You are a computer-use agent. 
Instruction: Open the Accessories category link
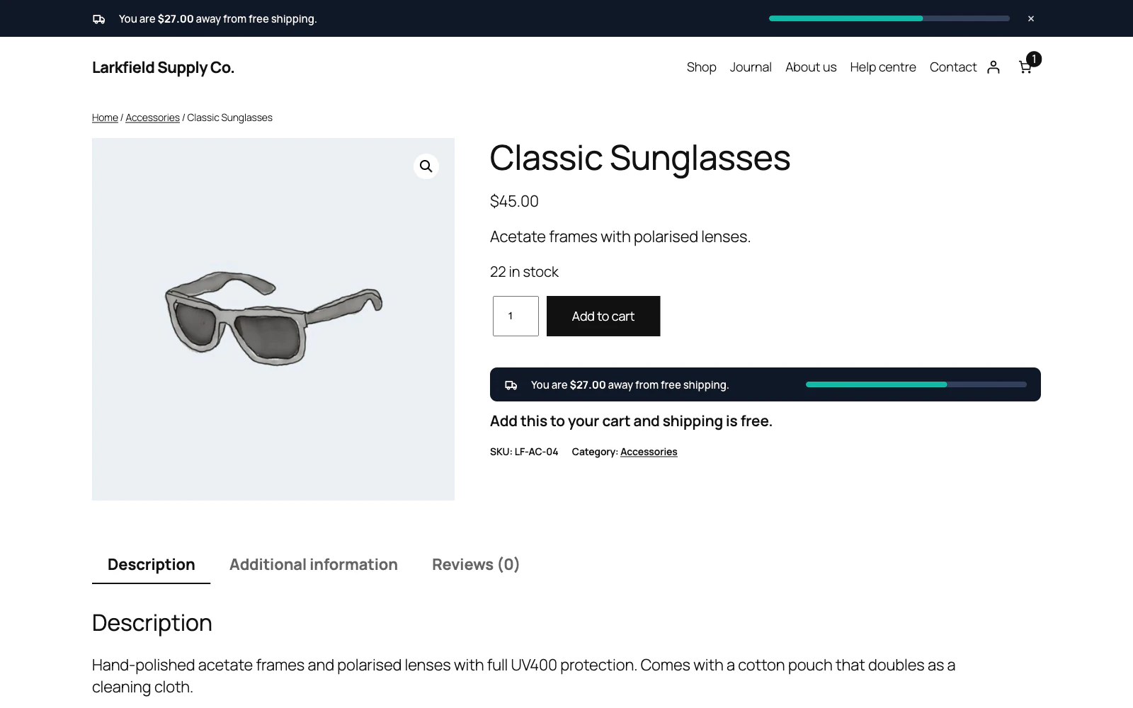(x=649, y=452)
